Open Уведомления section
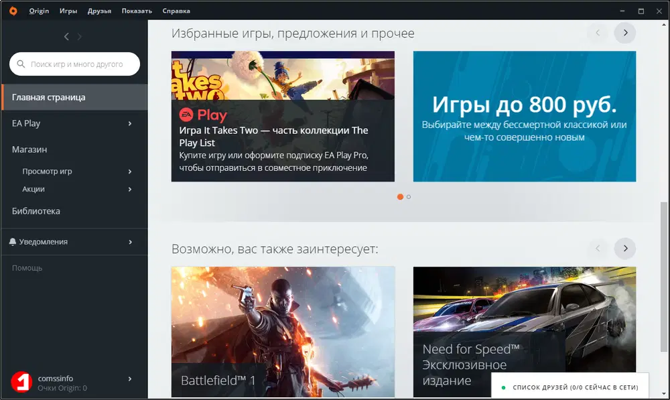Viewport: 670px width, 400px height. [x=43, y=242]
